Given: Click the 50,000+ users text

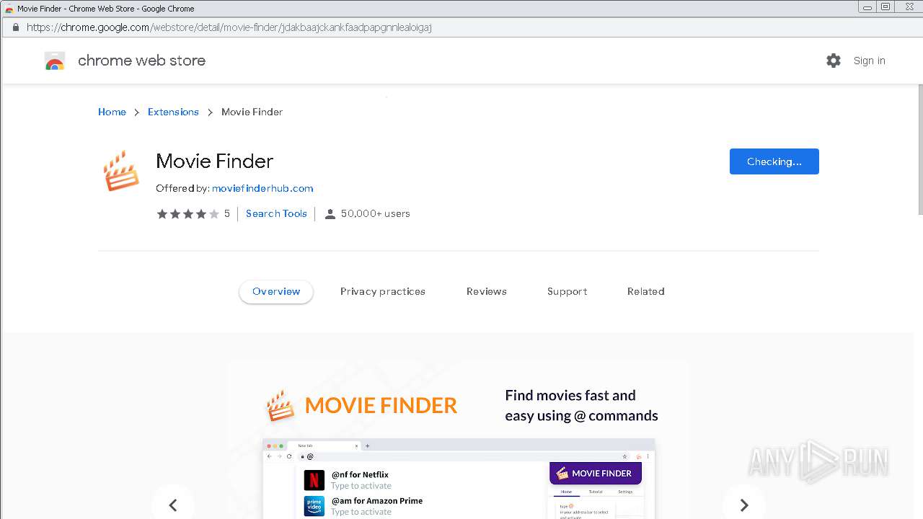Looking at the screenshot, I should [x=376, y=213].
